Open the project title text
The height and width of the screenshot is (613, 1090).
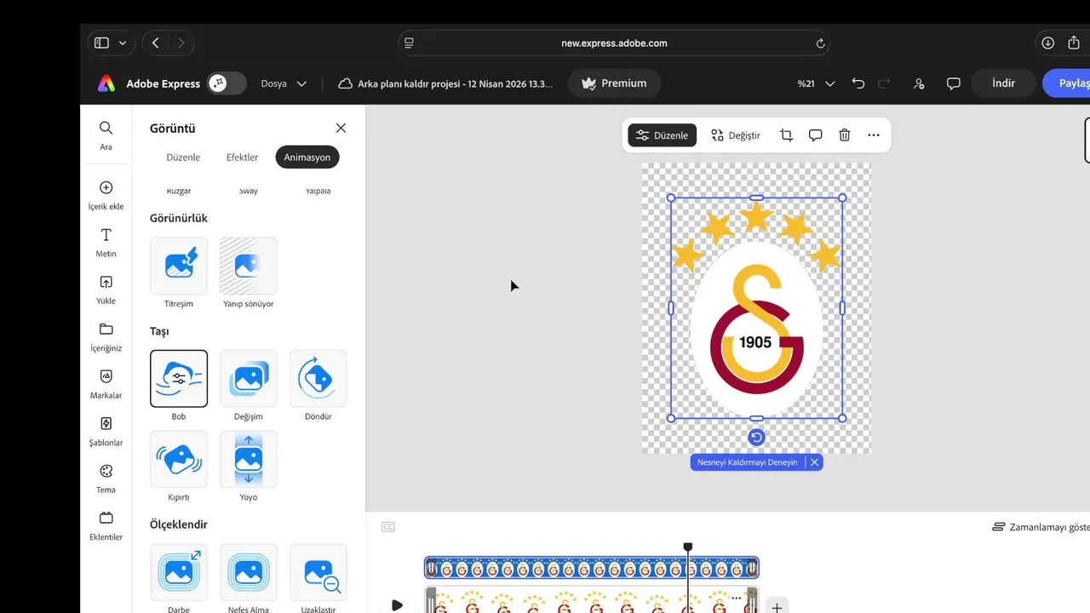pos(455,83)
